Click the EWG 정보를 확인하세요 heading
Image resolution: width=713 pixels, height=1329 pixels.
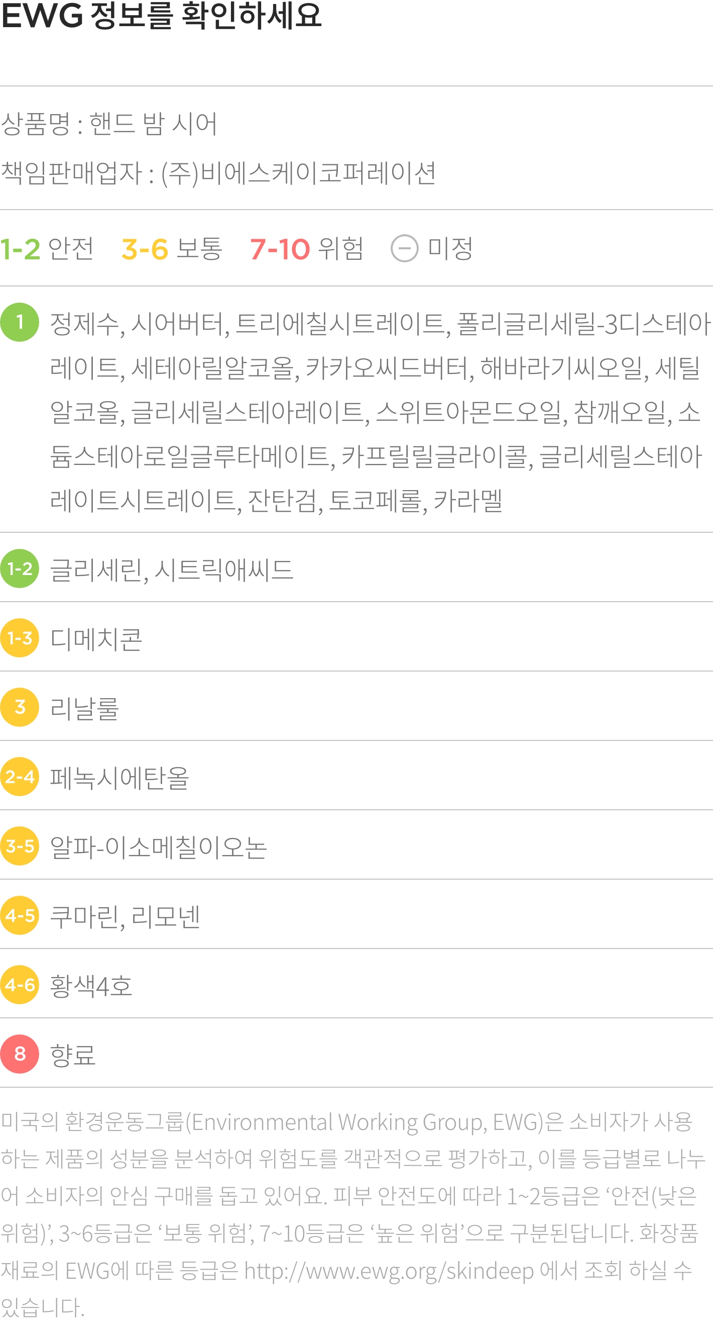coord(161,16)
